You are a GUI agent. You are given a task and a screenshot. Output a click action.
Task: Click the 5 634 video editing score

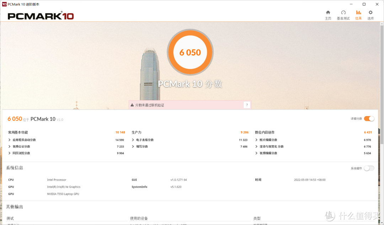(x=367, y=153)
